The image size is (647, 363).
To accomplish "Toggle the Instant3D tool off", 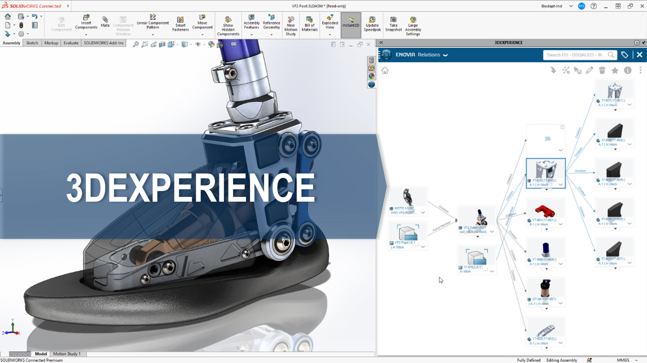I will click(350, 24).
